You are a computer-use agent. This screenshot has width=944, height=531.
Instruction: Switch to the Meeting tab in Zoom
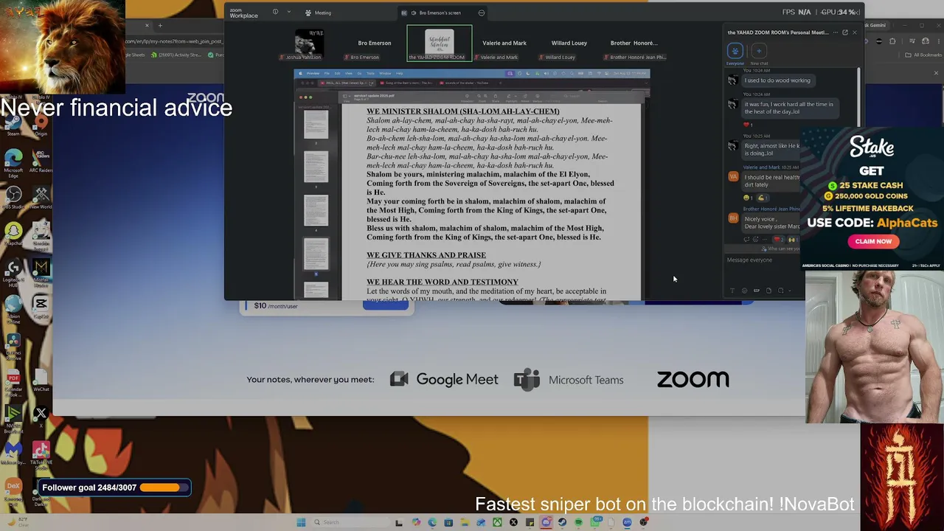tap(319, 13)
